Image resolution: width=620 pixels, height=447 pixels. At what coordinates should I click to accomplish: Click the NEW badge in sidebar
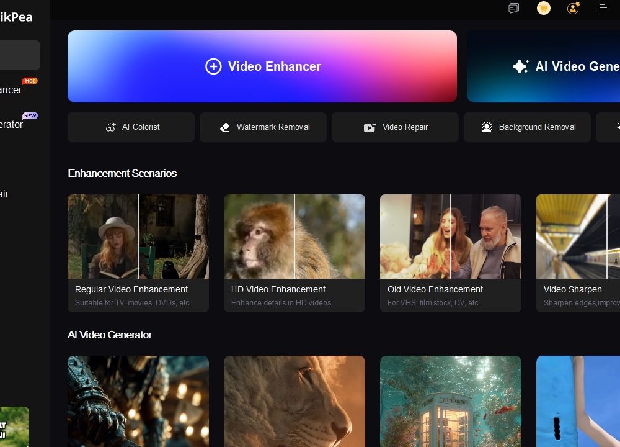tap(30, 115)
